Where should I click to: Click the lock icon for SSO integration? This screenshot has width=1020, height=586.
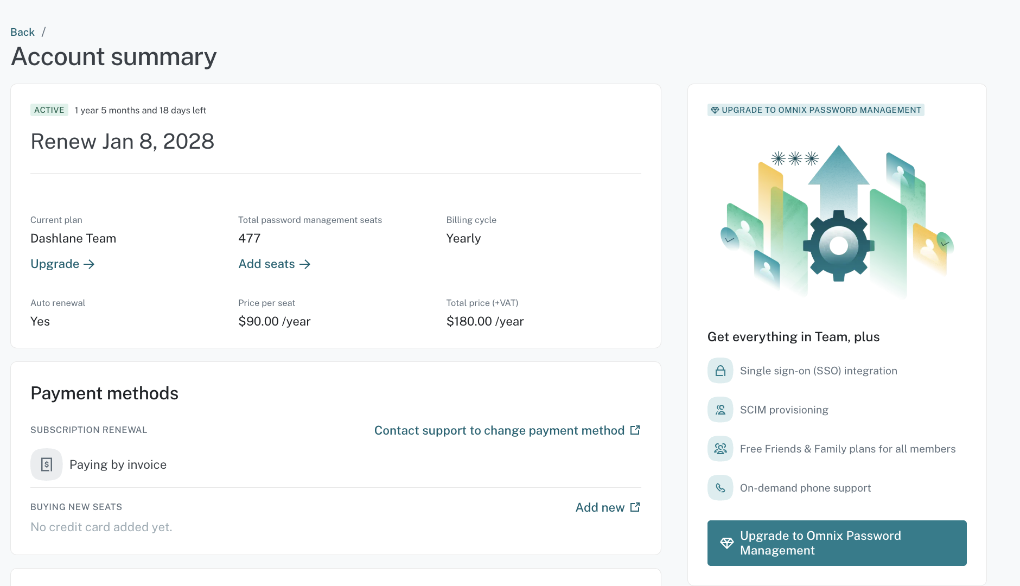point(721,371)
